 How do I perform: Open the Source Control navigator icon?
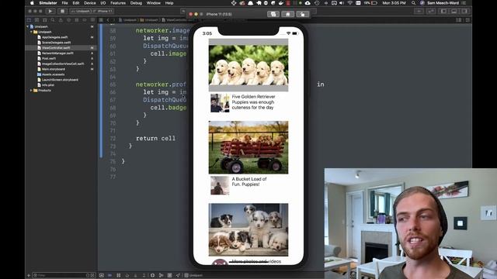point(36,20)
